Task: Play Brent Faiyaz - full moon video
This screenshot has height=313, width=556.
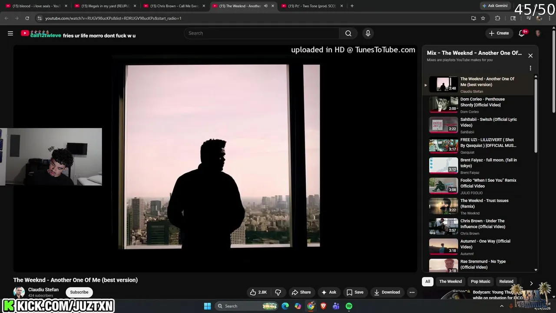Action: point(478,166)
